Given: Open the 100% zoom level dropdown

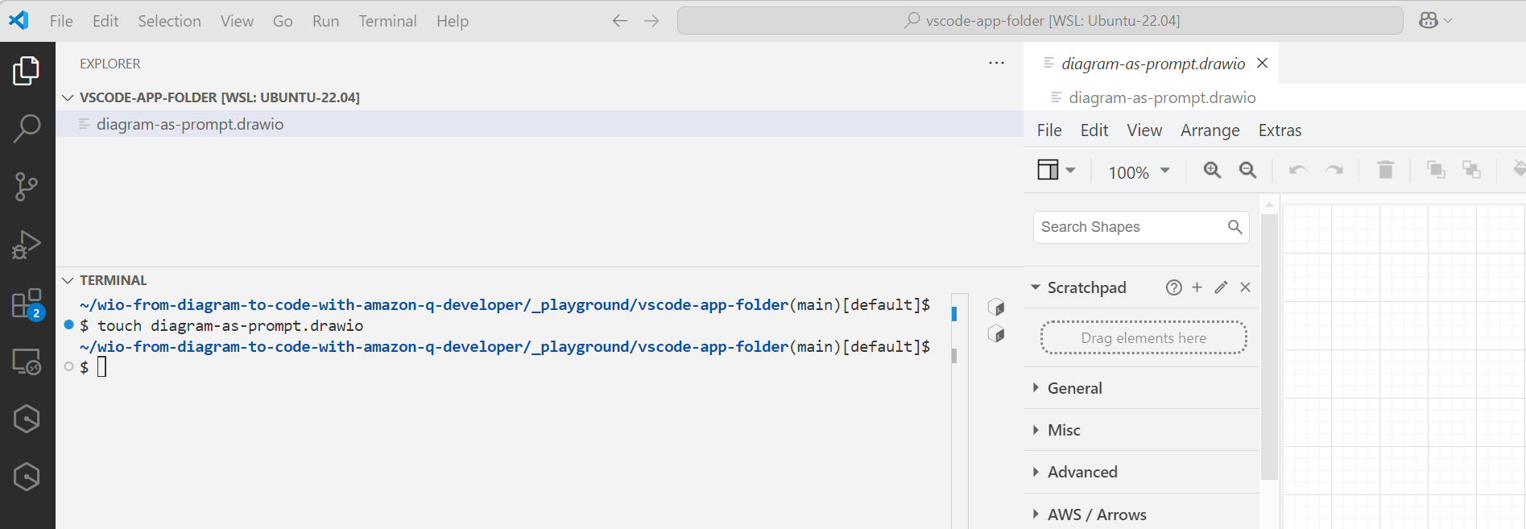Looking at the screenshot, I should click(1139, 172).
